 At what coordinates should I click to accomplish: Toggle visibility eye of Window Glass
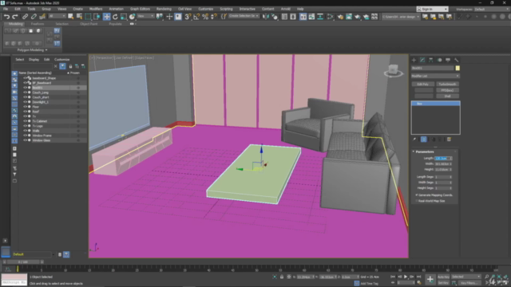25,140
